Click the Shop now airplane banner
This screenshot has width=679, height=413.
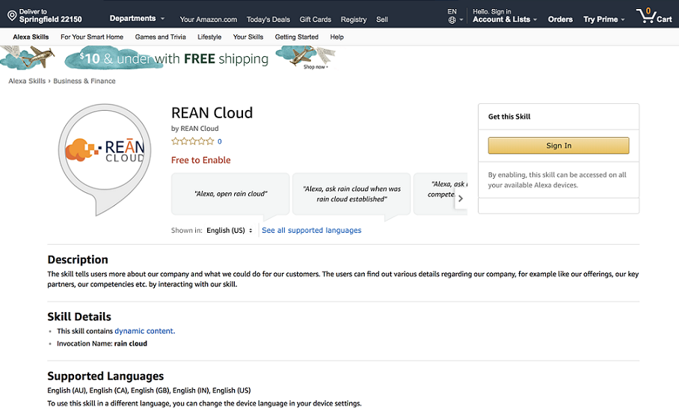[305, 58]
